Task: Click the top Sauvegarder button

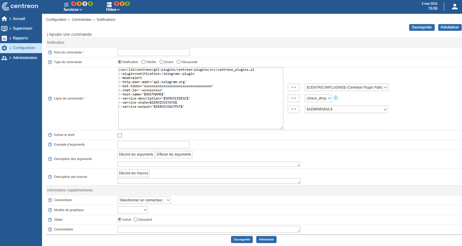Action: click(x=422, y=27)
